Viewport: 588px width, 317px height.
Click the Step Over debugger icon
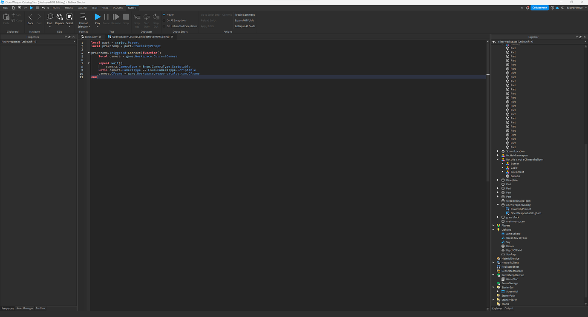coord(147,17)
